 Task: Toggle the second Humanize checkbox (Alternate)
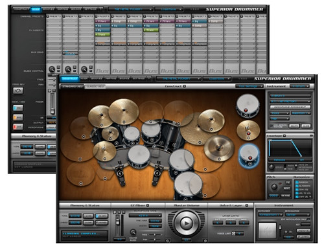[297, 186]
